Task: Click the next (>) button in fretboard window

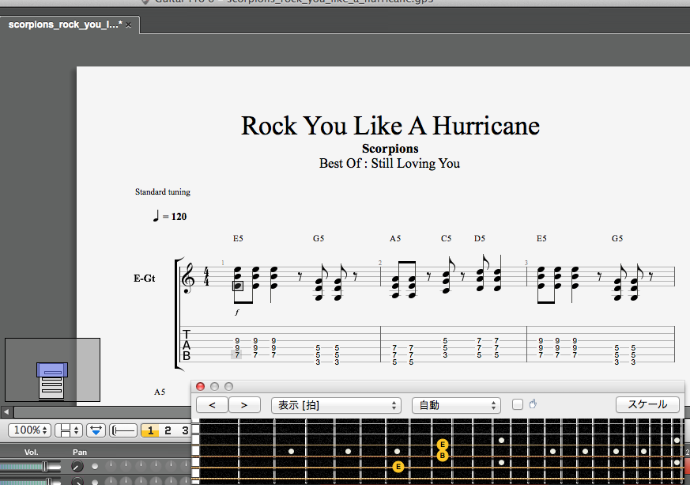Action: 244,405
